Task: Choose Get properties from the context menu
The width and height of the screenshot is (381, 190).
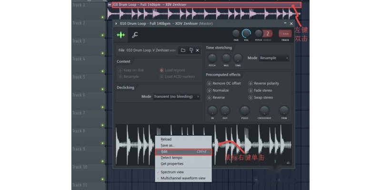Action: click(183, 164)
